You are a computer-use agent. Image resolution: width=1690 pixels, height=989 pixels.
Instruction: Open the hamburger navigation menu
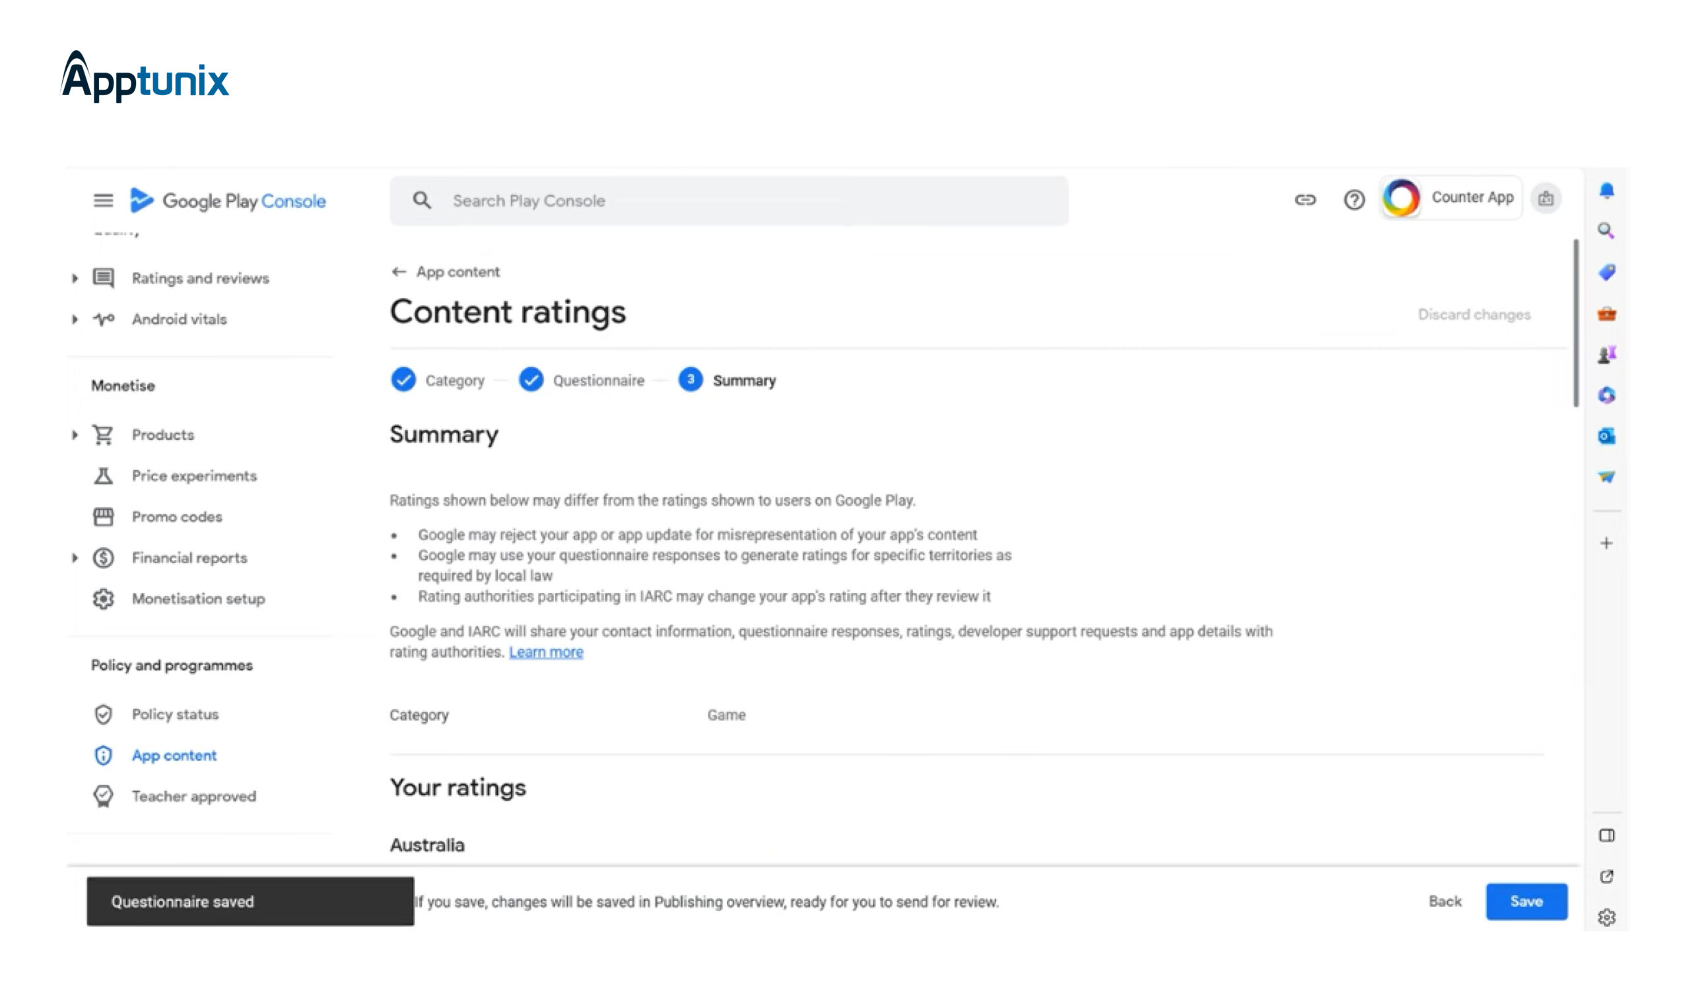pos(102,201)
